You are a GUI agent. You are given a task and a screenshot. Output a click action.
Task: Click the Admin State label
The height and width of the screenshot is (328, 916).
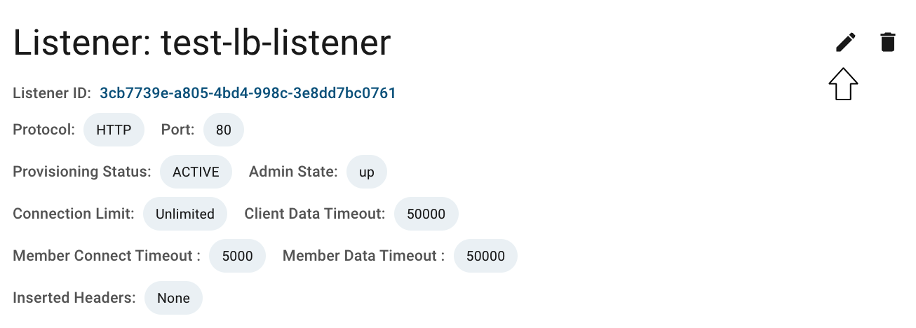[x=294, y=172]
